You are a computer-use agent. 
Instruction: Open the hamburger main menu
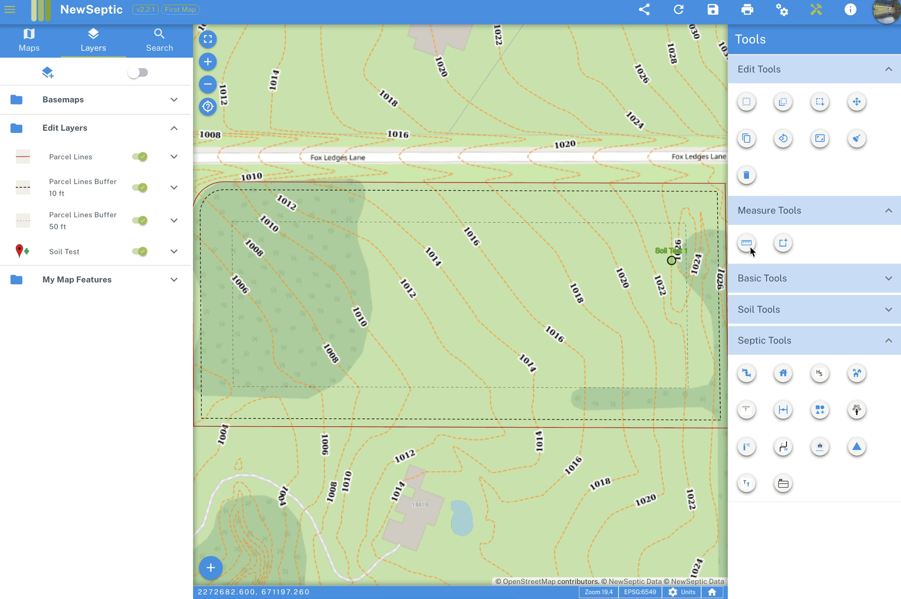click(x=10, y=9)
